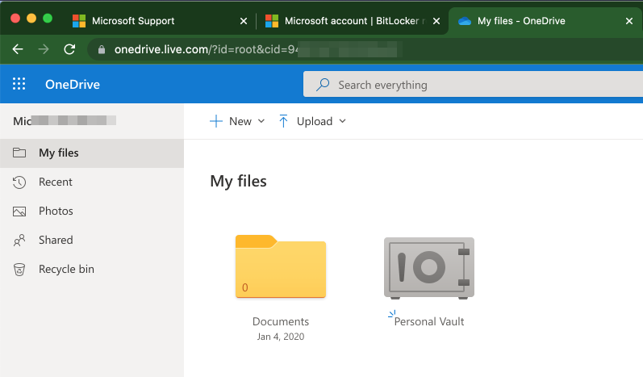Click the Photos picture icon
The width and height of the screenshot is (643, 377).
coord(19,212)
